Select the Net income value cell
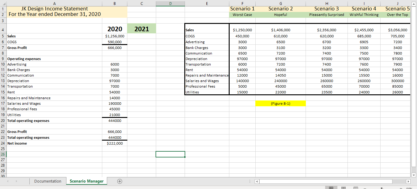This screenshot has height=189, width=417. pyautogui.click(x=115, y=143)
